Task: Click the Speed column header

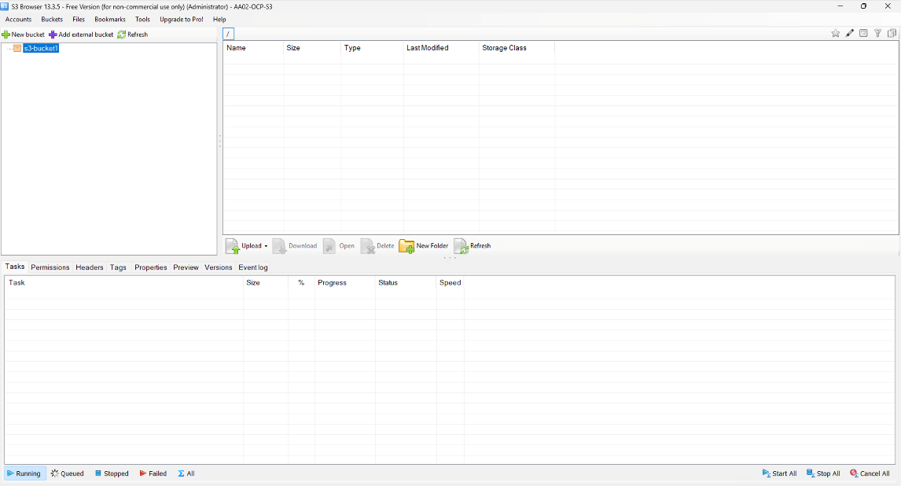Action: click(450, 282)
